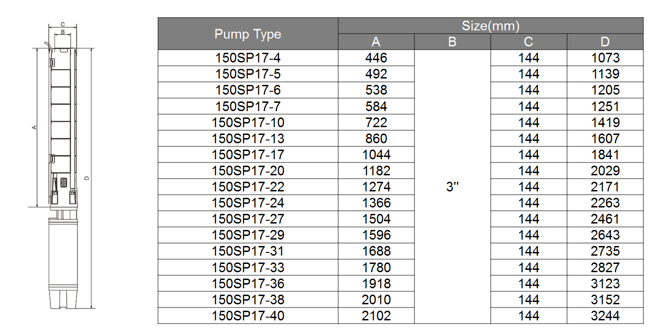Select the column B header
671x330 pixels.
pyautogui.click(x=452, y=42)
